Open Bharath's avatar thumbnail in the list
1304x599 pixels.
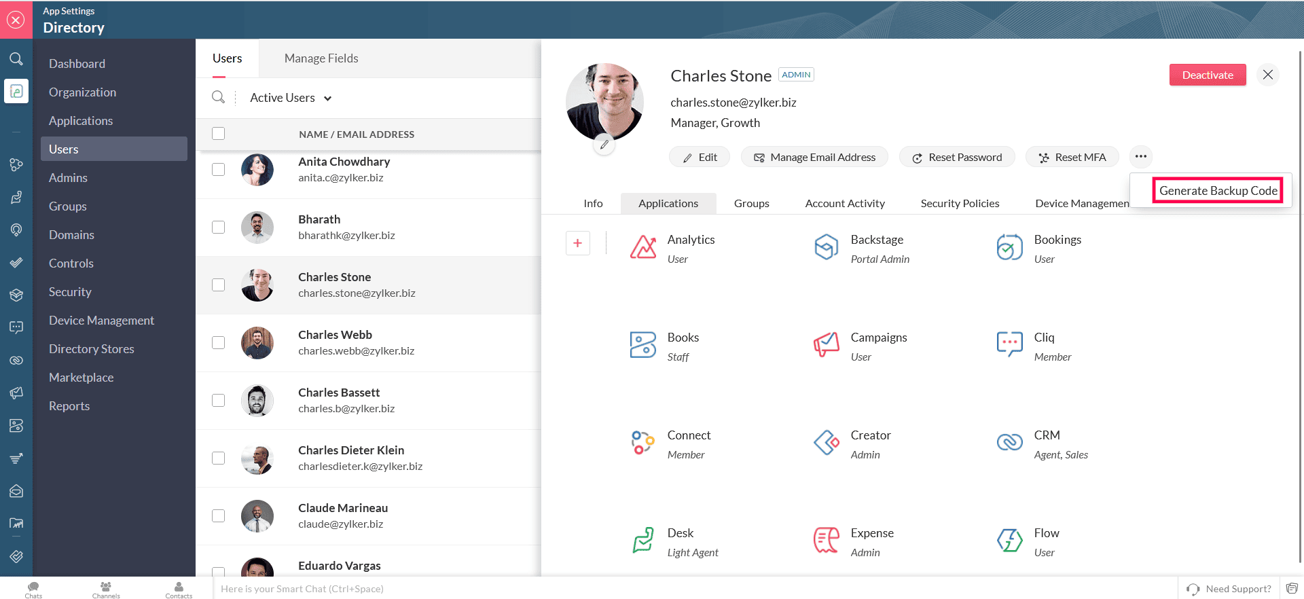point(257,228)
